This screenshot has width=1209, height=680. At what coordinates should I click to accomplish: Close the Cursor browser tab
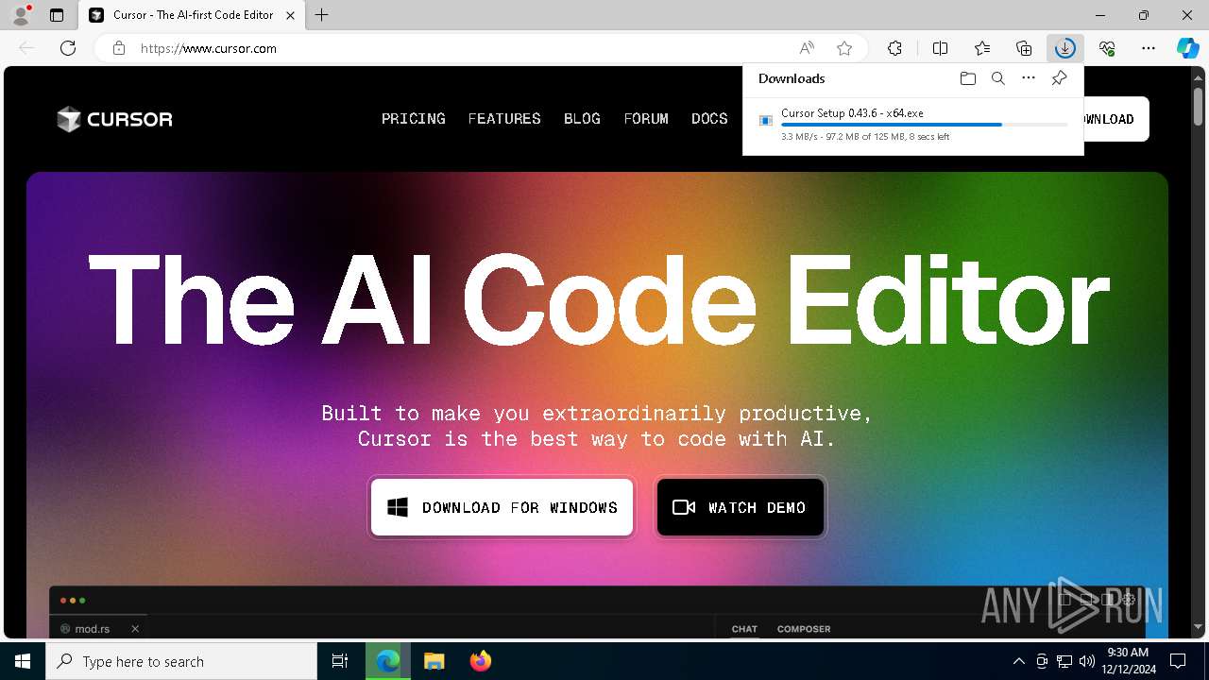click(x=289, y=15)
